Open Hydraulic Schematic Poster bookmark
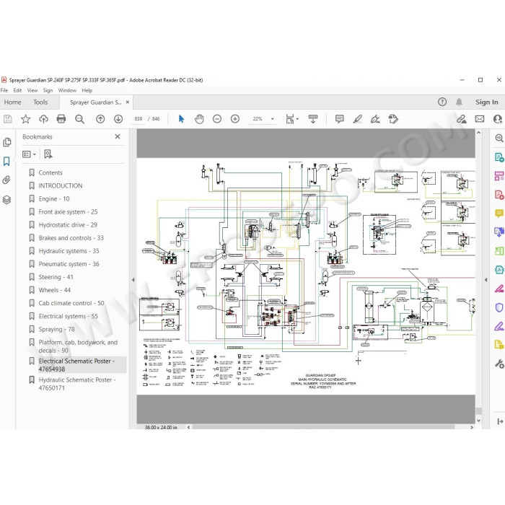This screenshot has height=505, width=505. (77, 384)
